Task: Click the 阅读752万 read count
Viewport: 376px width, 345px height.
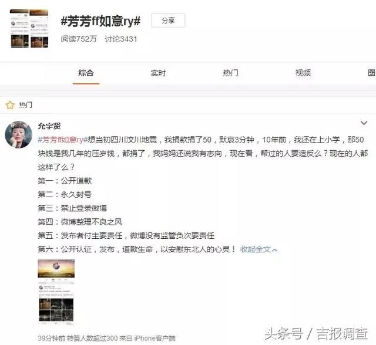Action: coord(79,39)
